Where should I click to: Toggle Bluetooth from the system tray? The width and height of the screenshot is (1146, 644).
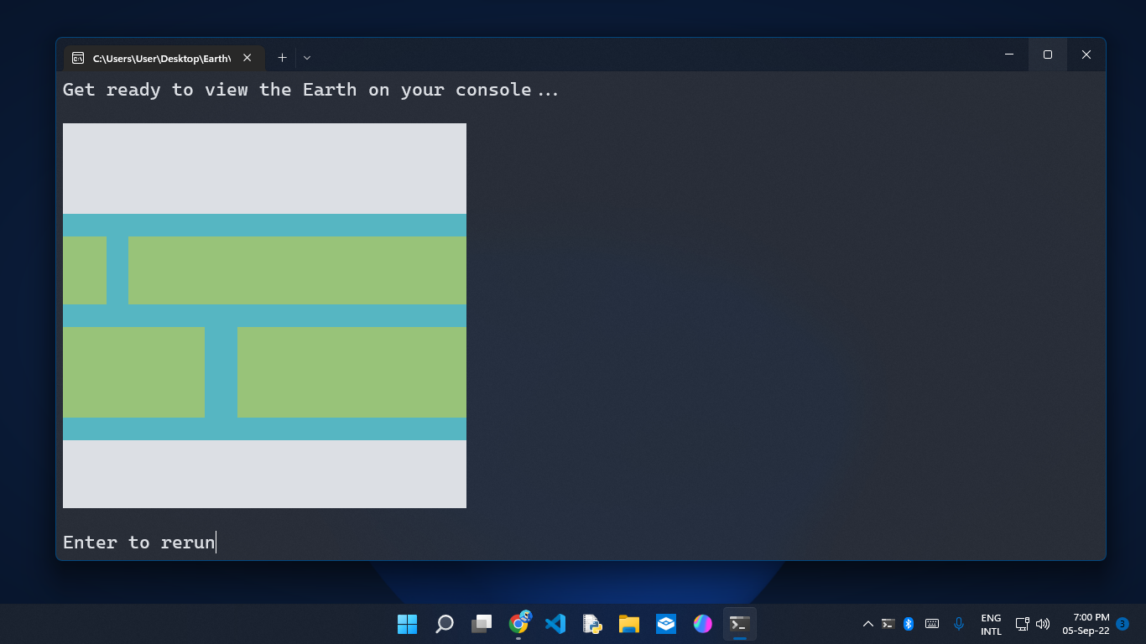[x=909, y=624]
